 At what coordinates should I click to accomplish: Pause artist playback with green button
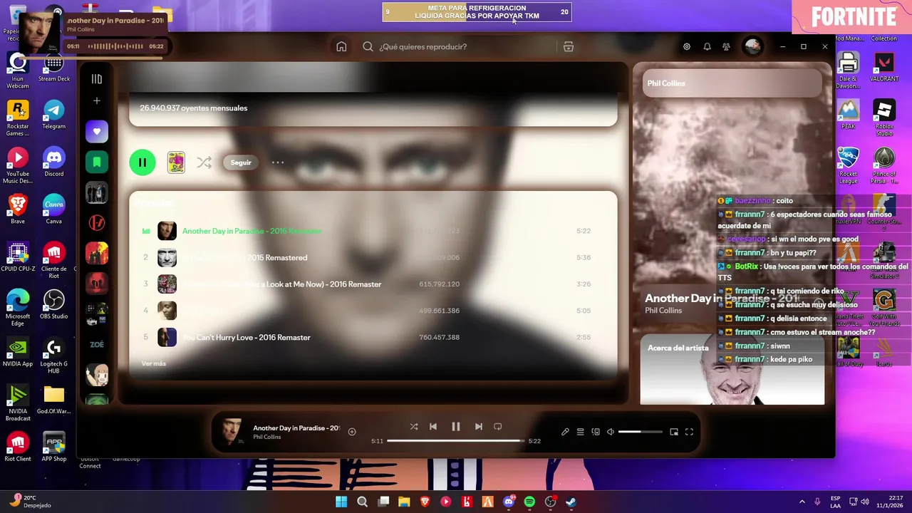[x=142, y=162]
